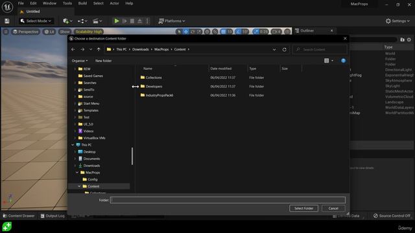Open the camera speed setting
The height and width of the screenshot is (233, 415).
[x=276, y=32]
